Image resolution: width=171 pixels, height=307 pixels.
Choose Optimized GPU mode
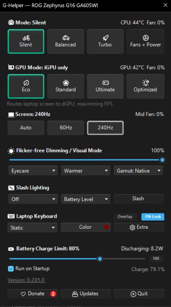[145, 86]
